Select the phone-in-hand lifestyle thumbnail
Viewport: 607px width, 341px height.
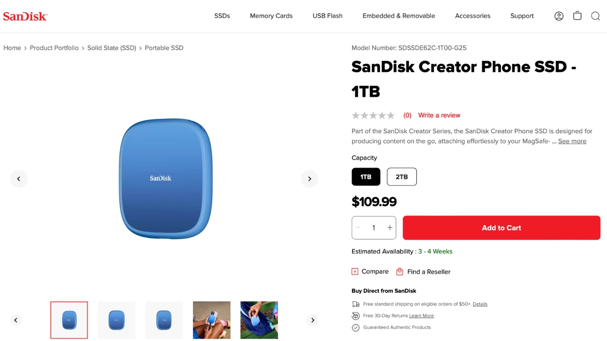coord(211,320)
